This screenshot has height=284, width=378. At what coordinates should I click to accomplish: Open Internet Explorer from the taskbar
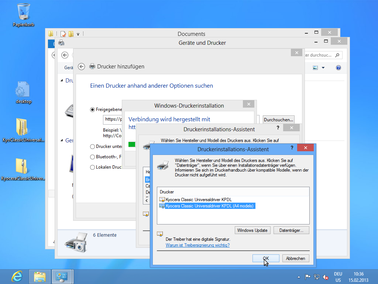(x=17, y=277)
